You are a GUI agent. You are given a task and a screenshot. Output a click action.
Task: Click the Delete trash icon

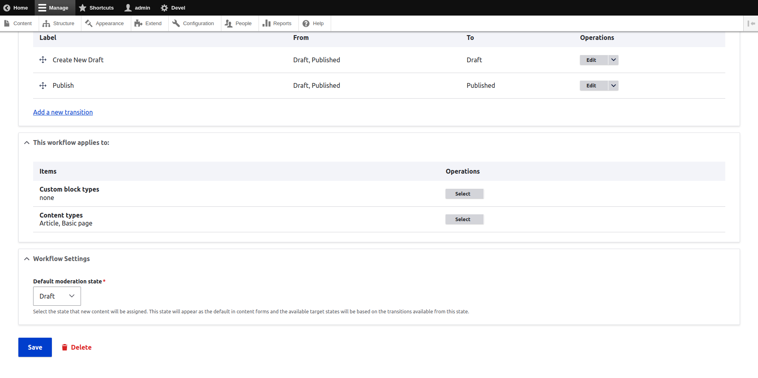pyautogui.click(x=65, y=347)
